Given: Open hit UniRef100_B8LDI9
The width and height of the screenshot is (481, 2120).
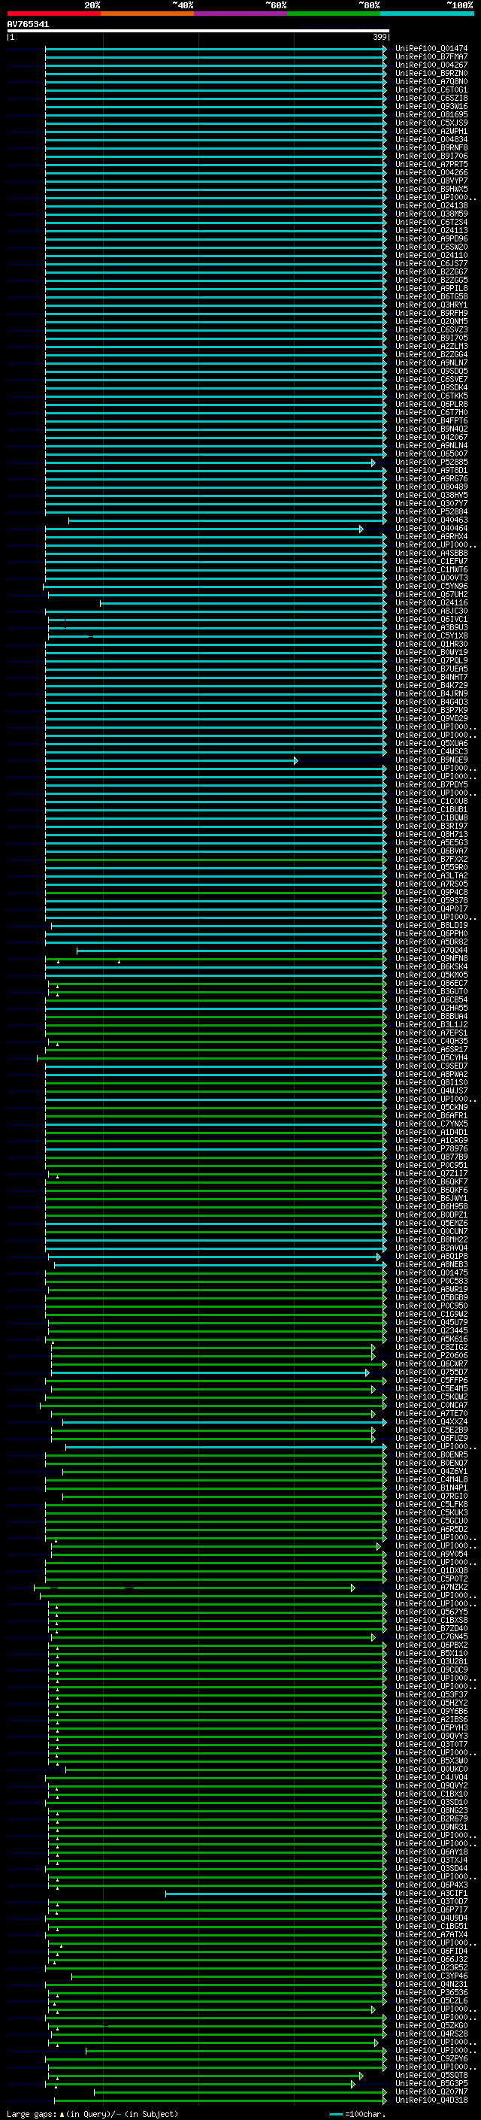Looking at the screenshot, I should tap(431, 926).
